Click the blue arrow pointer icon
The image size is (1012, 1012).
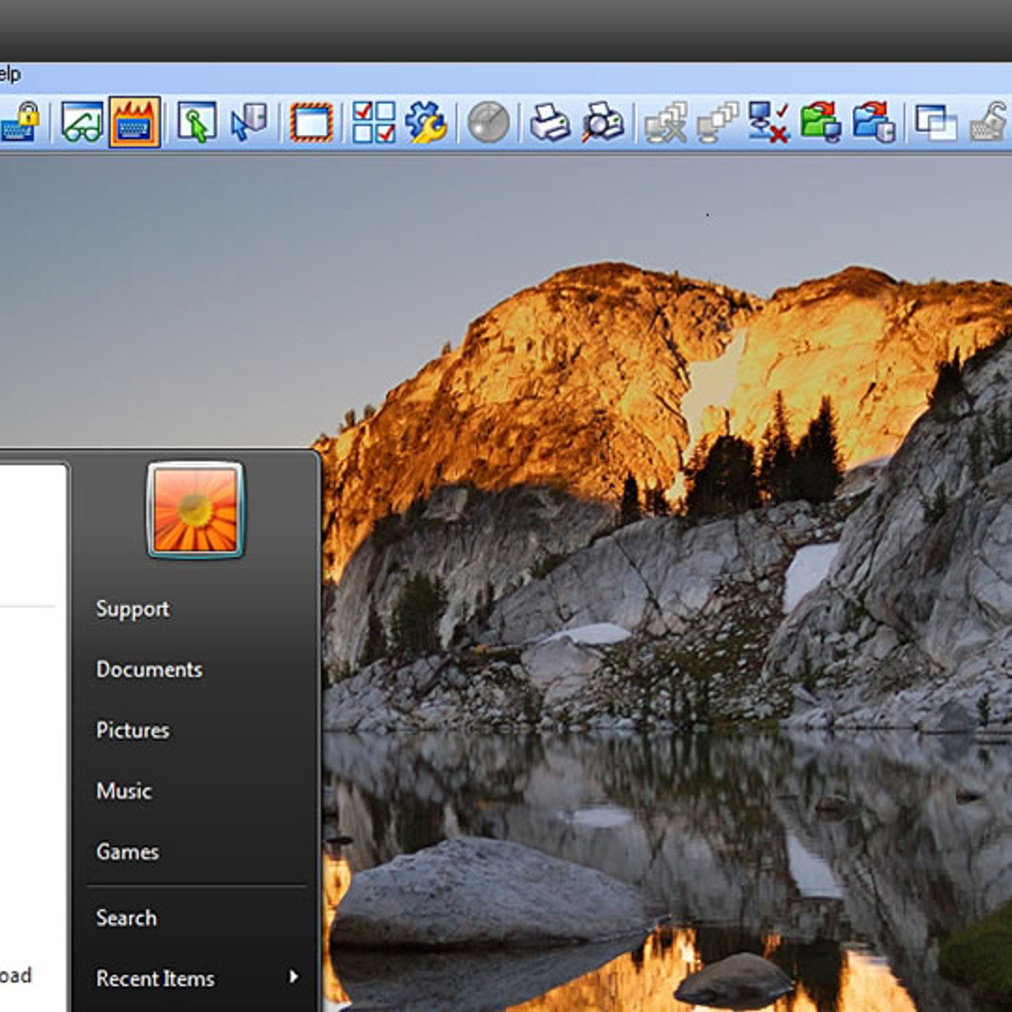249,123
